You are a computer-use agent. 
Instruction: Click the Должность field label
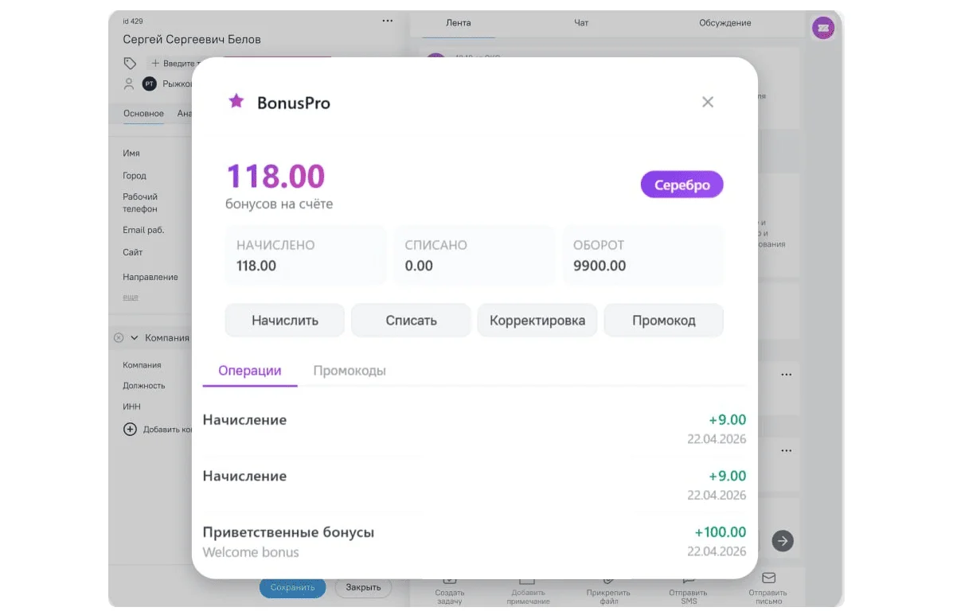(x=143, y=386)
